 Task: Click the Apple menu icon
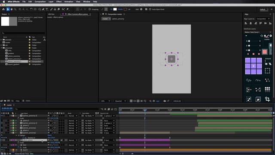coord(4,2)
